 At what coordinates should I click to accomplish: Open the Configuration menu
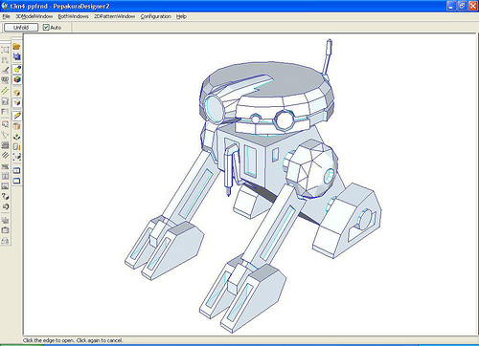tap(155, 16)
